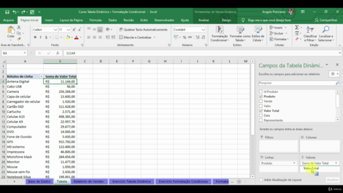This screenshot has width=343, height=193.
Task: Expand Mesclar e Centralizar options arrow
Action: tap(154, 38)
